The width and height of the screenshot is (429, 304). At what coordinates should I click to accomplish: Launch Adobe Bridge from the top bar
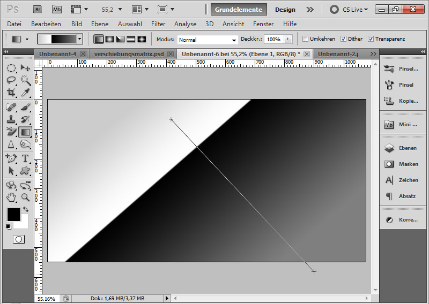(x=38, y=9)
